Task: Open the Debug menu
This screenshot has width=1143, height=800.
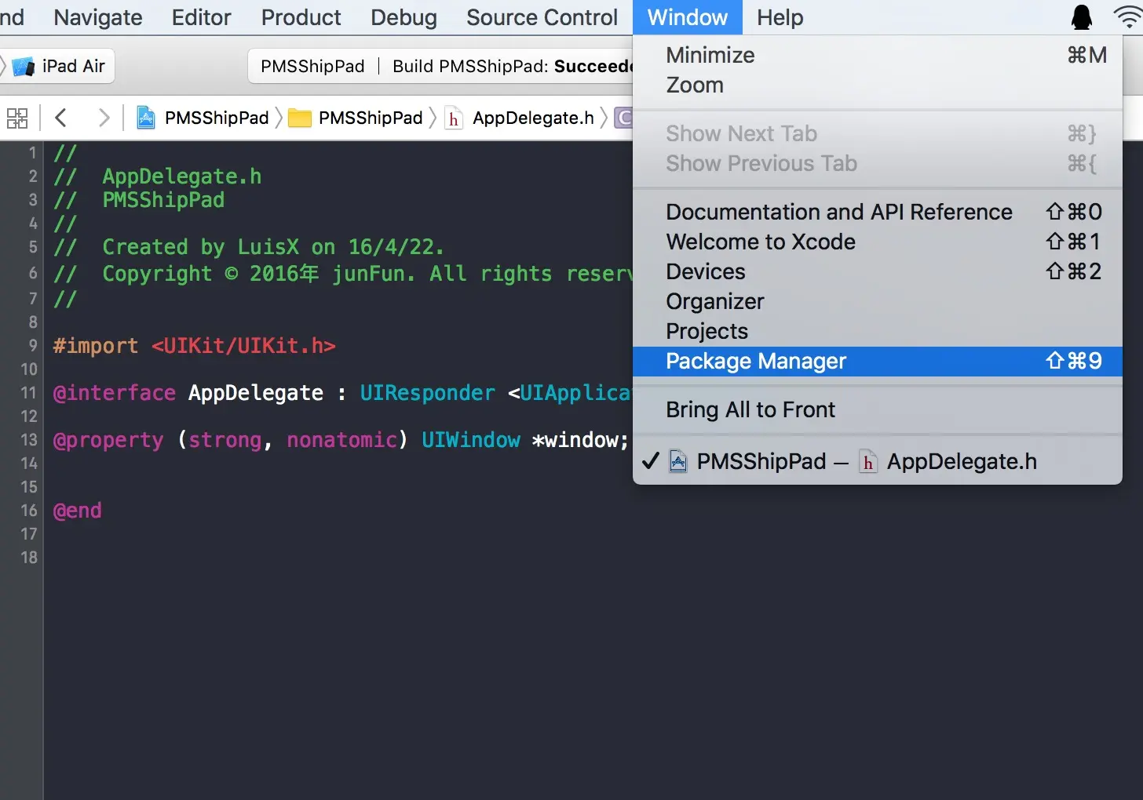Action: tap(404, 17)
